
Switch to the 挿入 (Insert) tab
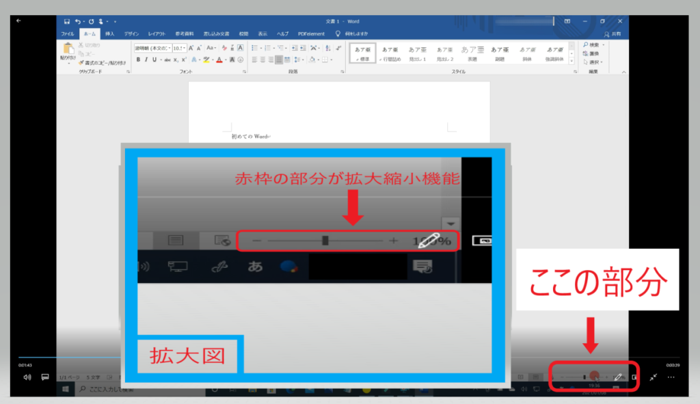click(110, 33)
